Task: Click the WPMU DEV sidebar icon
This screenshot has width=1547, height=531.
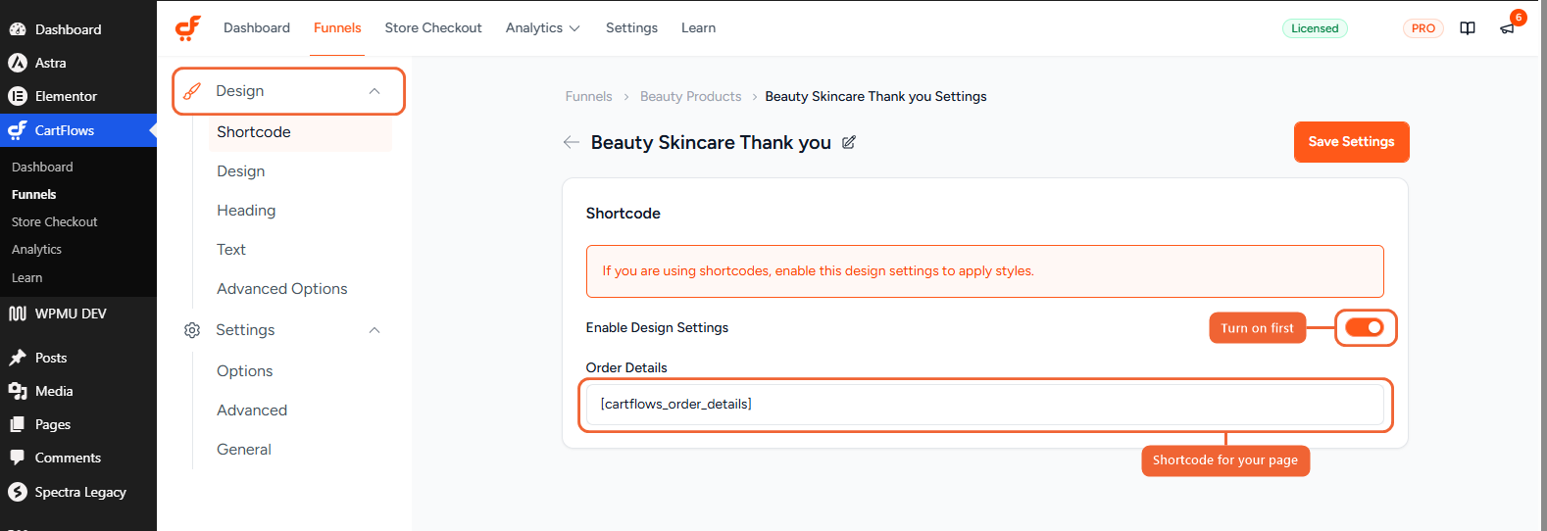Action: coord(18,314)
